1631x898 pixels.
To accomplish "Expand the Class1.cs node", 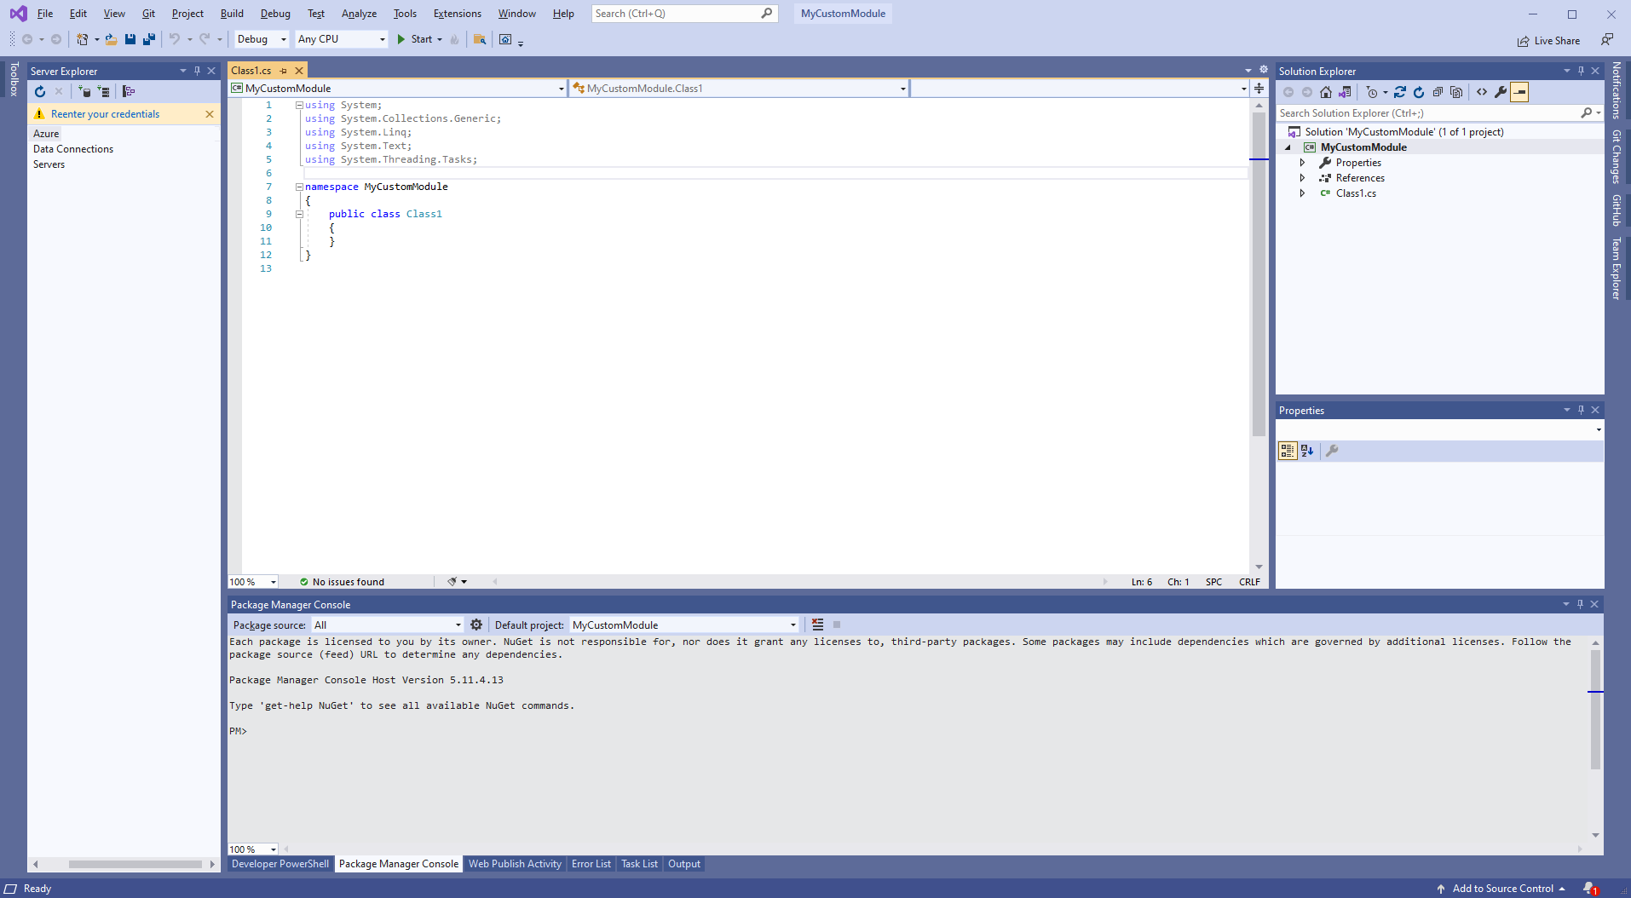I will [1302, 193].
